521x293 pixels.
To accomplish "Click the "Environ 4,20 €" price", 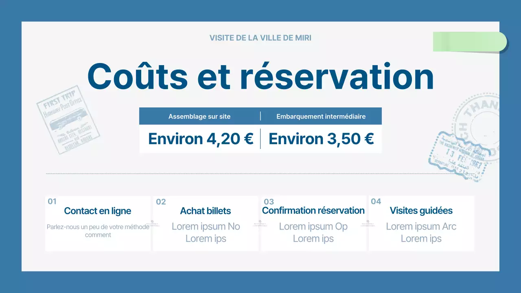I will [201, 139].
